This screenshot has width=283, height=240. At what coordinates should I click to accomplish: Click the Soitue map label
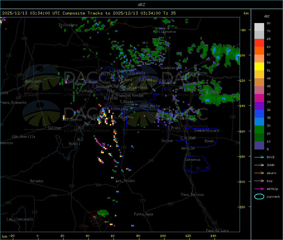coord(167,141)
